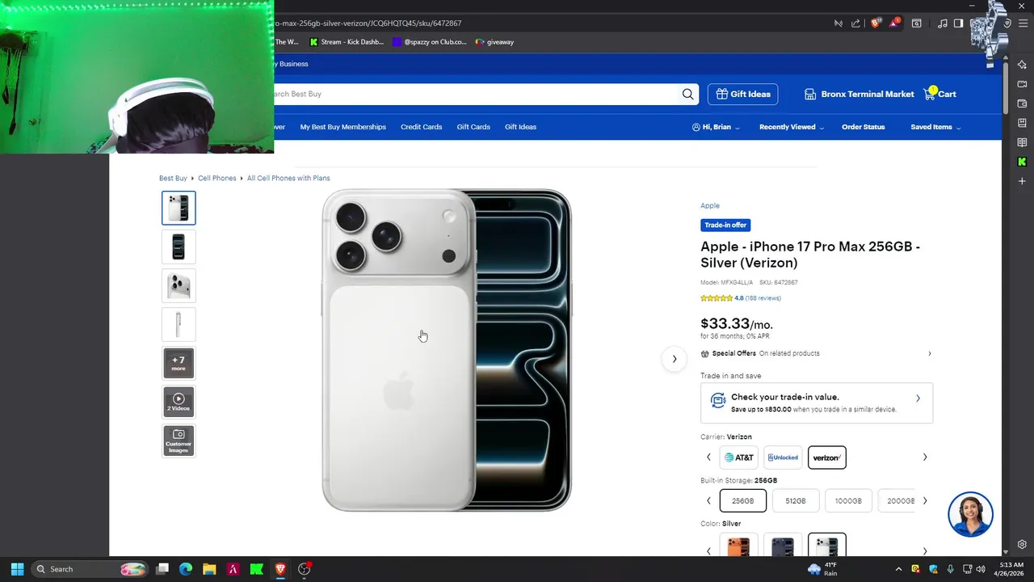
Task: Expand the Saved Items dropdown
Action: (x=936, y=127)
